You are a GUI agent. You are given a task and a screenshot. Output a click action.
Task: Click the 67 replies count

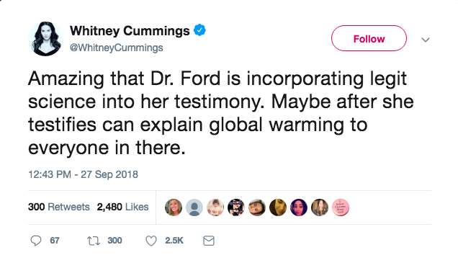point(55,241)
